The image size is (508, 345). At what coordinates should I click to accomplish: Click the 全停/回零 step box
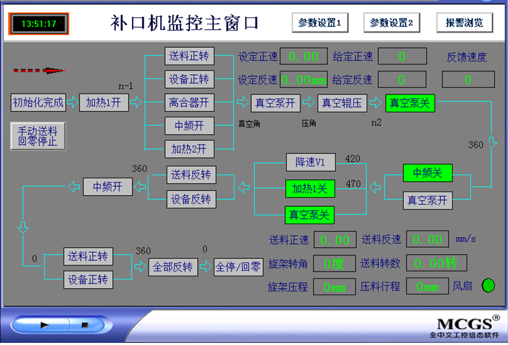[x=237, y=267]
